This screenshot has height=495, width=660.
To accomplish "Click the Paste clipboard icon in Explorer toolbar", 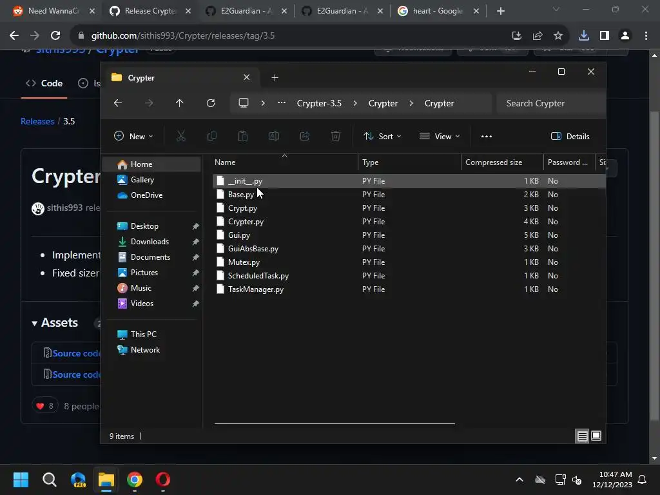I will (x=243, y=136).
